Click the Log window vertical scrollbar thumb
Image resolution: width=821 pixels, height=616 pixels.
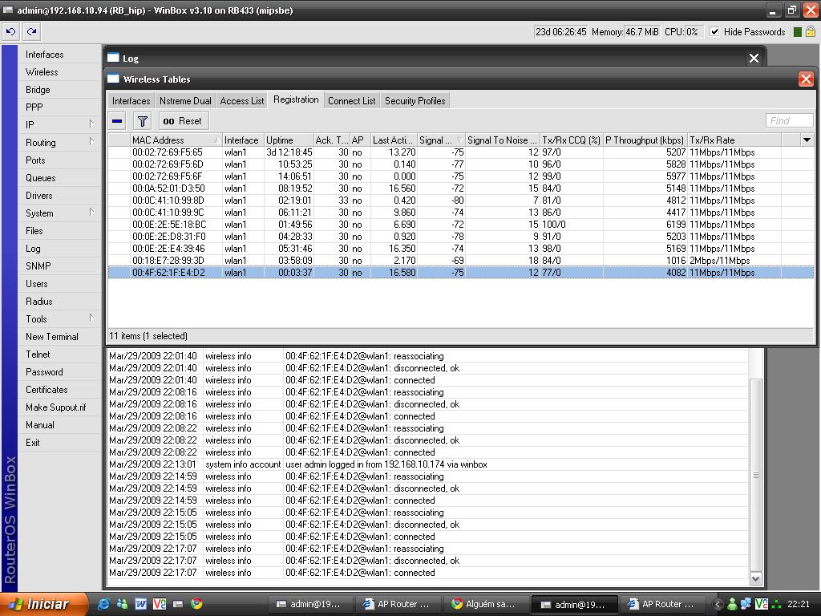point(755,475)
